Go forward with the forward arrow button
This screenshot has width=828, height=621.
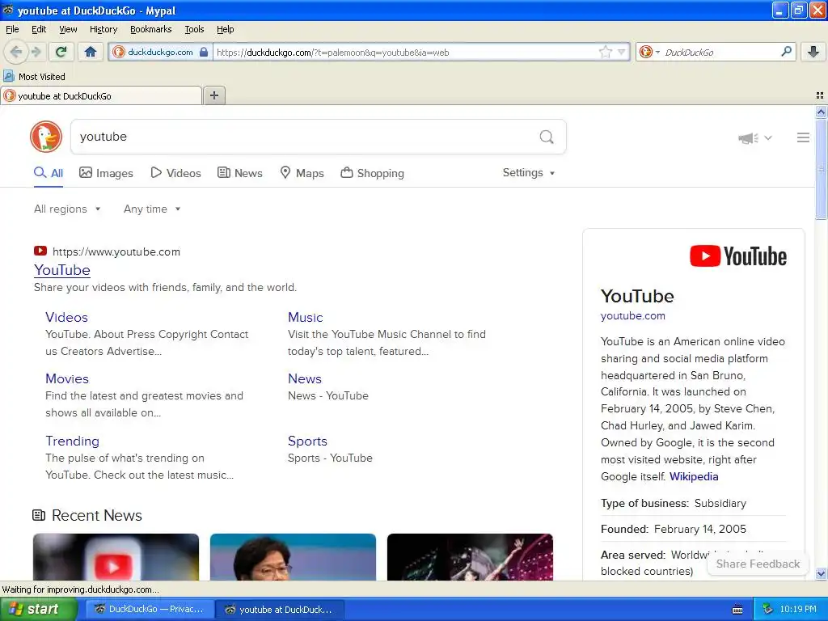click(36, 52)
